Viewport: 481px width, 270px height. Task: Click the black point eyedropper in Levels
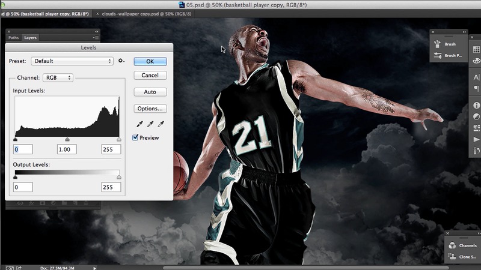point(139,124)
